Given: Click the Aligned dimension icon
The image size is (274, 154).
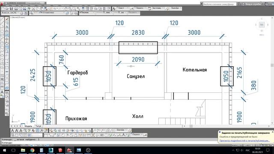Looking at the screenshot, I should 50,135.
